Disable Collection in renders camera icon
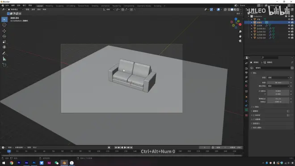 292,17
